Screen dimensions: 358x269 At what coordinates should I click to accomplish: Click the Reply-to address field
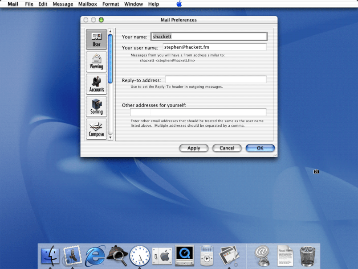pyautogui.click(x=216, y=80)
